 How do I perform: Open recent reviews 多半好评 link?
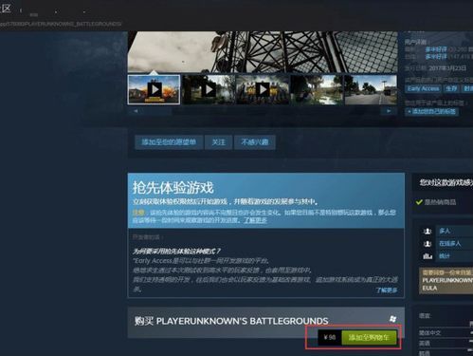pos(436,49)
